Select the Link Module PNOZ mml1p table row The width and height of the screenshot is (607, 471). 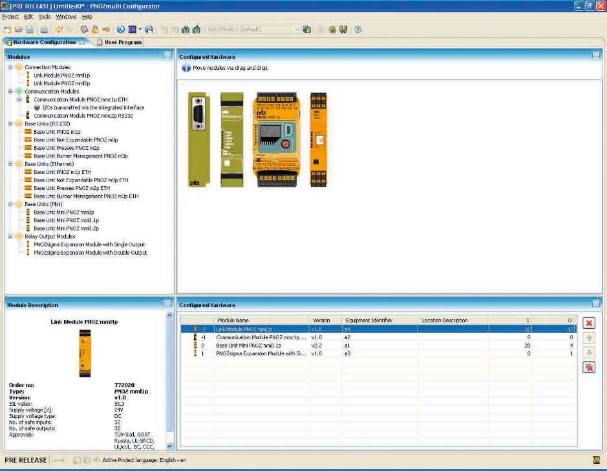379,330
